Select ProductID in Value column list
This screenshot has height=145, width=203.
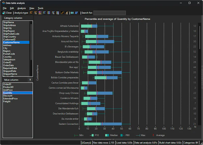[x=18, y=87]
